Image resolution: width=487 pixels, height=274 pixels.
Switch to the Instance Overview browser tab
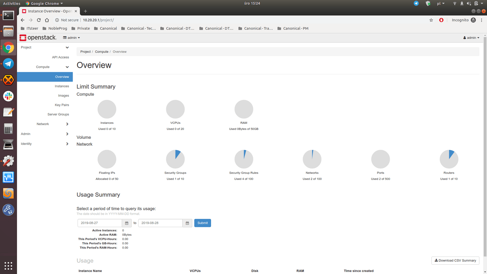[46, 11]
